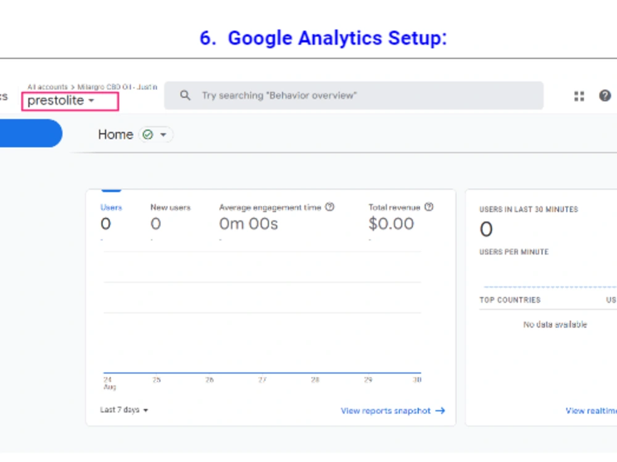Click the green check status icon beside Home
The image size is (617, 462).
[x=147, y=135]
